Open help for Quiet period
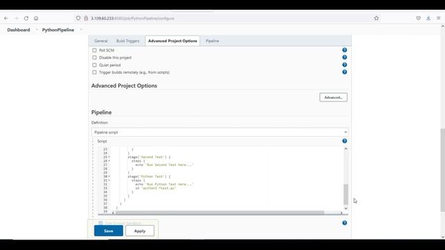This screenshot has width=445, height=250. [x=345, y=65]
